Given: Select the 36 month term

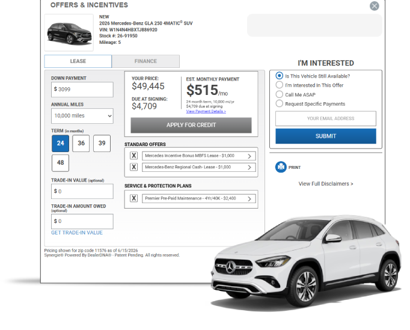Looking at the screenshot, I should tap(81, 143).
